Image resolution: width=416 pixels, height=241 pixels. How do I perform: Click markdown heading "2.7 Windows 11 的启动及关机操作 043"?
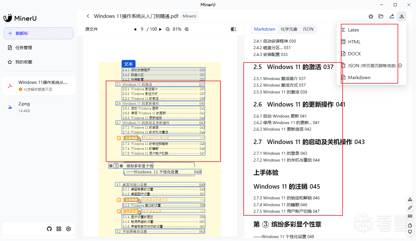tap(309, 142)
